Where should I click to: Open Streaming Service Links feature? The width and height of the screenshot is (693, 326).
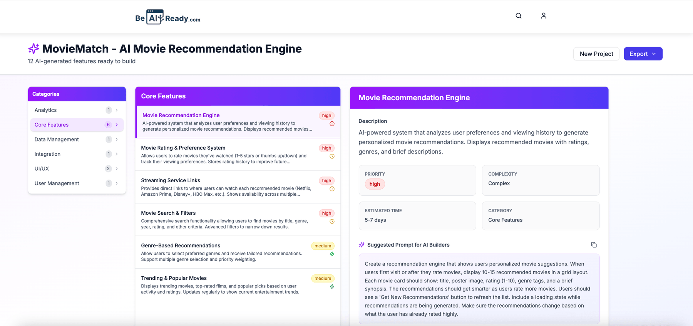238,187
